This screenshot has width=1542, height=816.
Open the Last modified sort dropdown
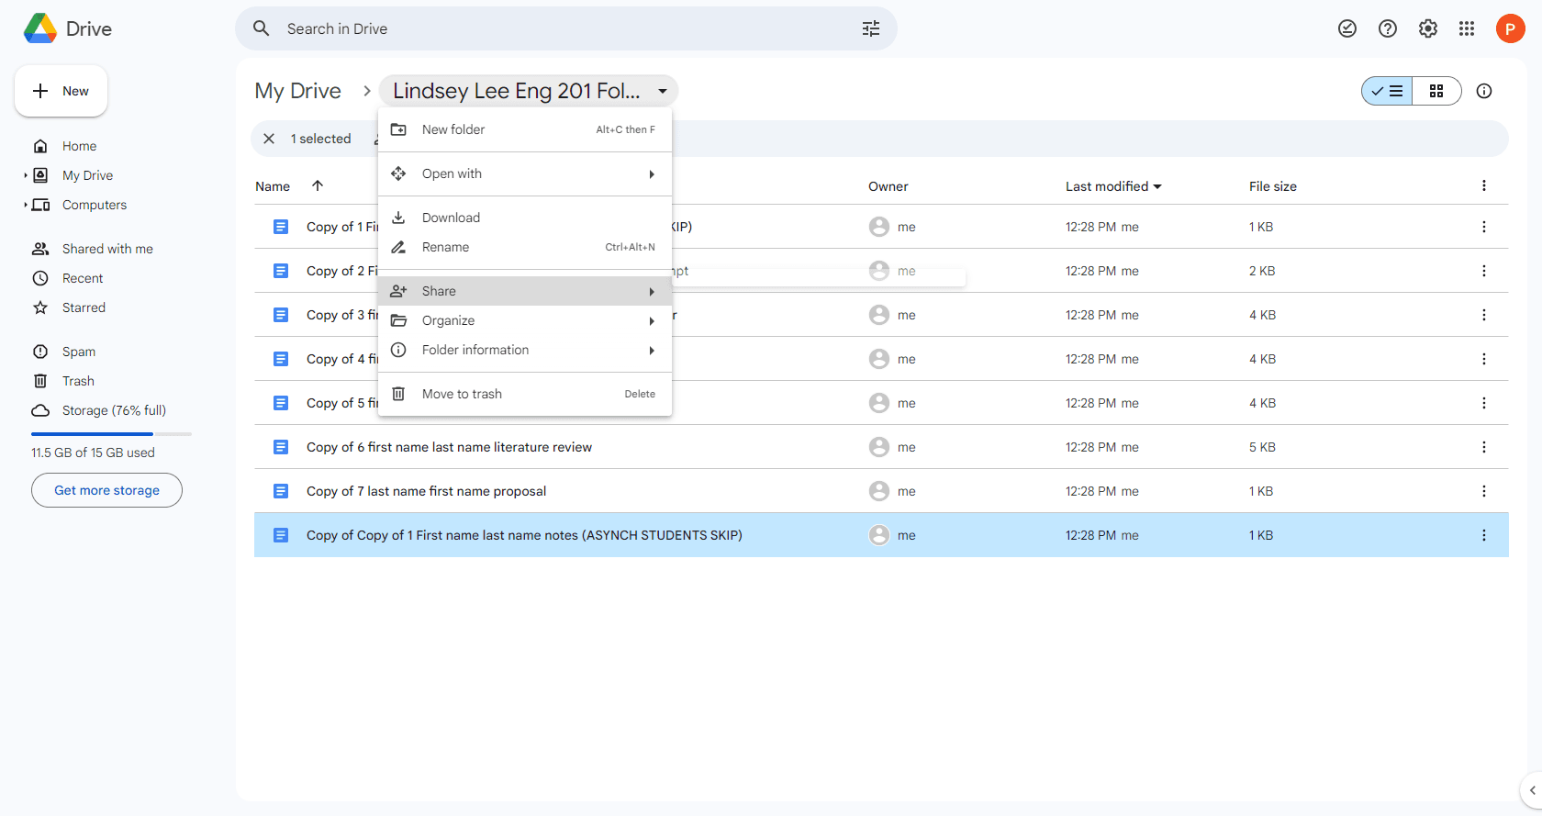tap(1113, 186)
